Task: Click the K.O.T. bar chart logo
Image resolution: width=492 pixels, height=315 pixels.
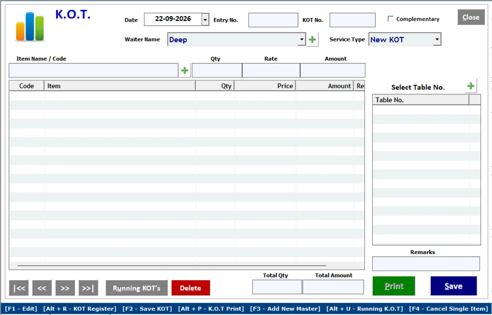Action: (x=30, y=26)
